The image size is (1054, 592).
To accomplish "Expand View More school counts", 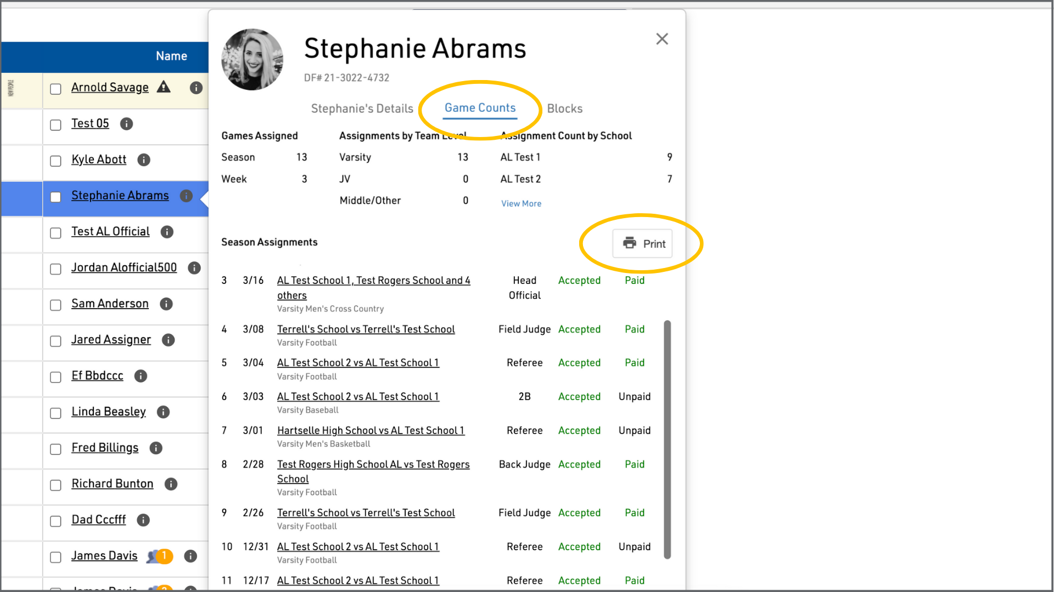I will (x=521, y=203).
